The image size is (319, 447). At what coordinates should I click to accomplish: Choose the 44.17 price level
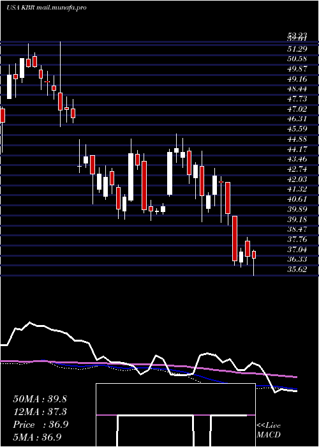tap(297, 149)
